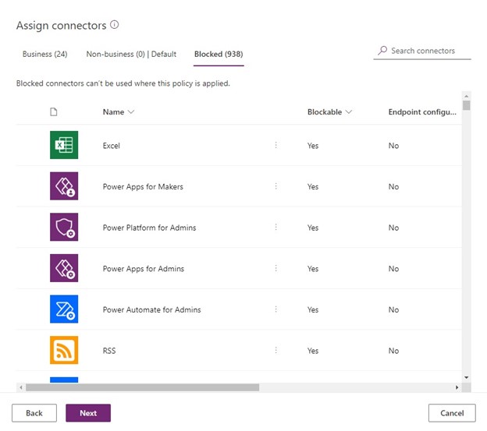Click the Next button

88,413
